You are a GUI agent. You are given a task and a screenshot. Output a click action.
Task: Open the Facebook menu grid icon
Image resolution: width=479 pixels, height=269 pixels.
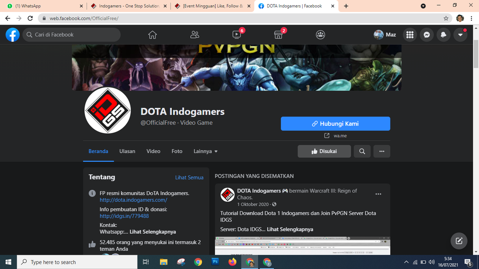point(410,35)
